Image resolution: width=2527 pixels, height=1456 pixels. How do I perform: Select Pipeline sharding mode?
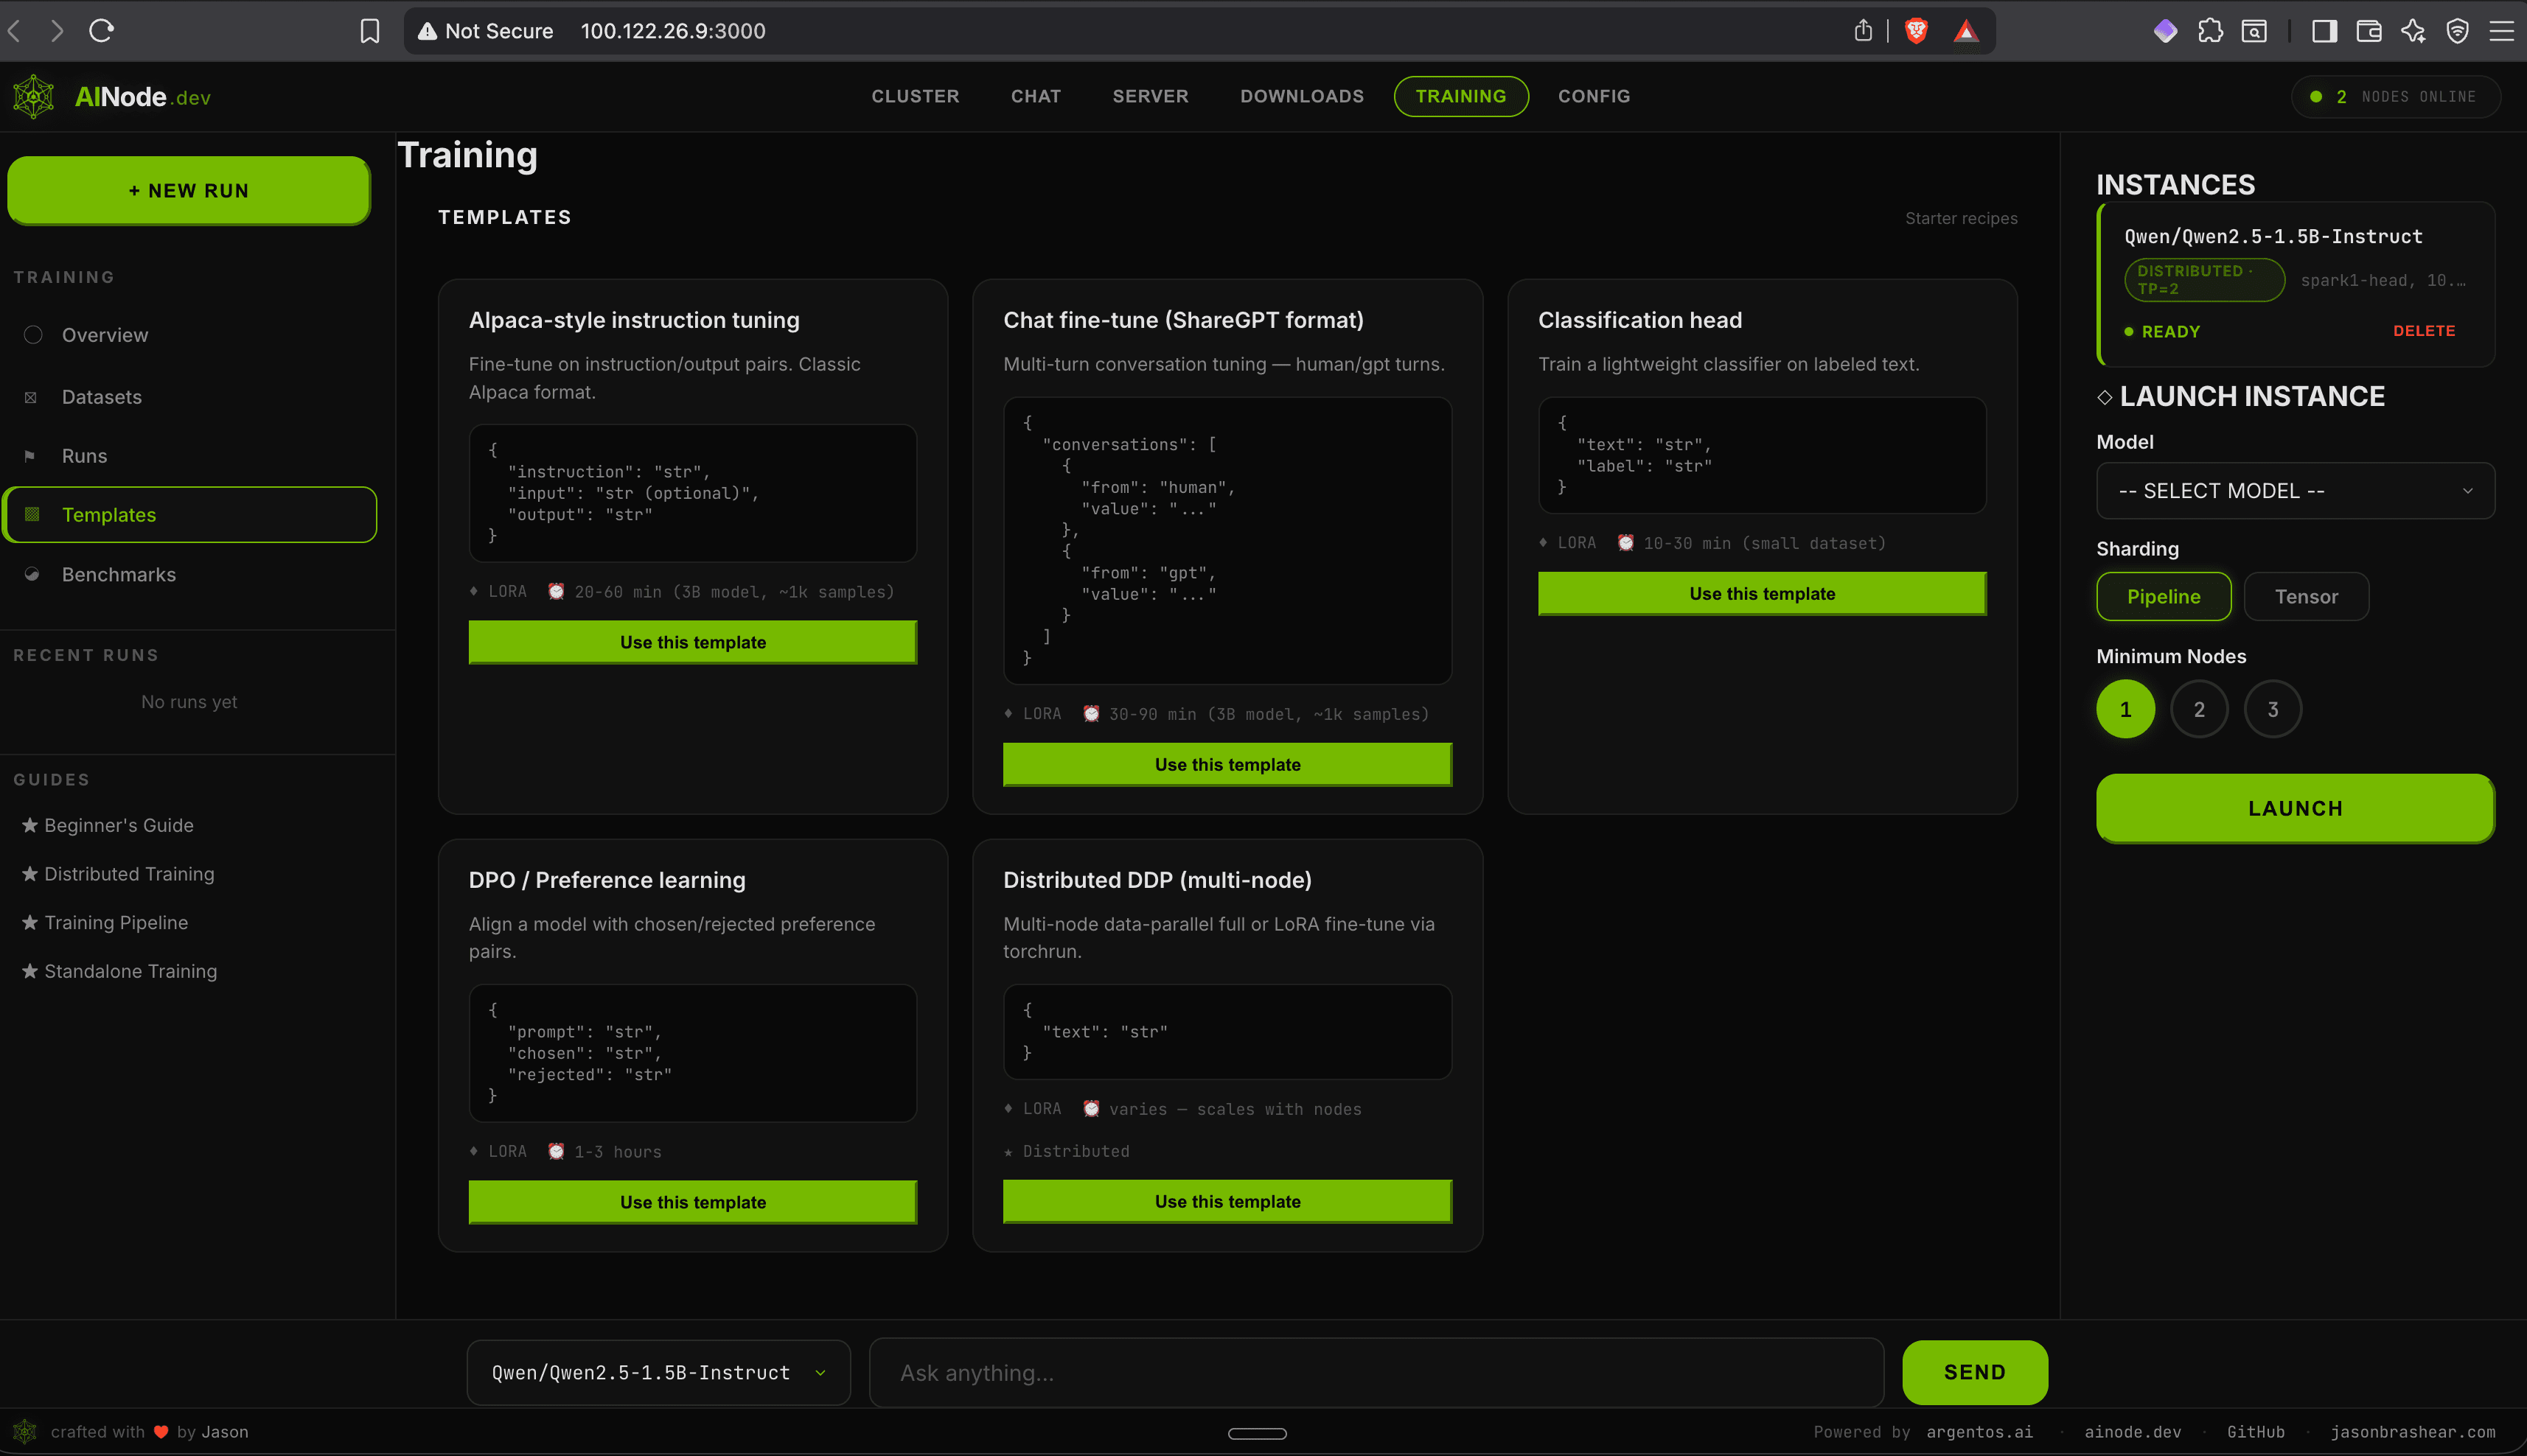click(2163, 596)
